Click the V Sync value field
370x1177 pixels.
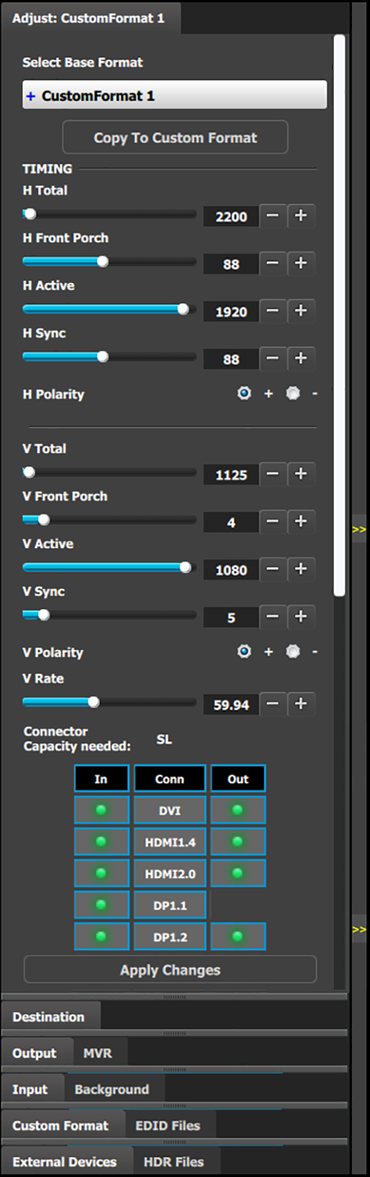231,618
